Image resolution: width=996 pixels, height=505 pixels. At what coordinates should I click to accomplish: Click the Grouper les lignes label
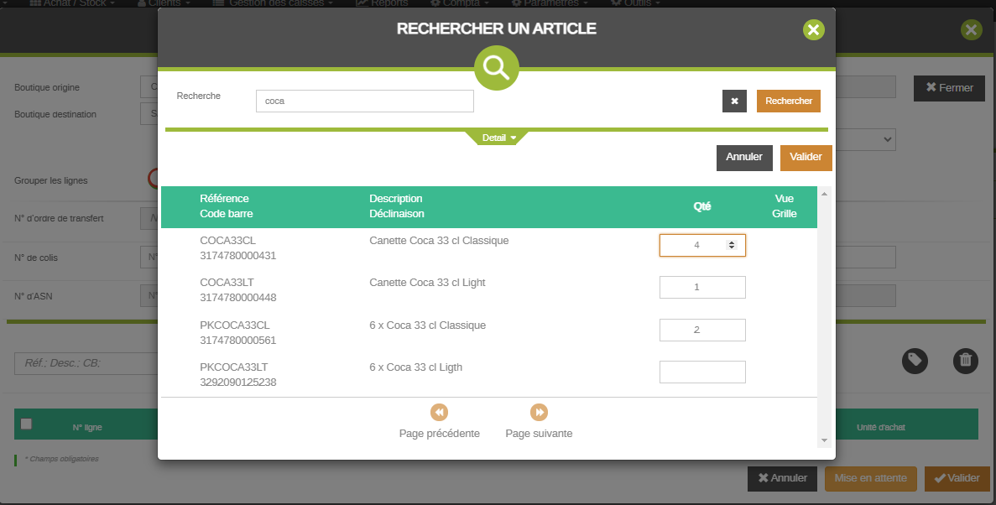(51, 180)
